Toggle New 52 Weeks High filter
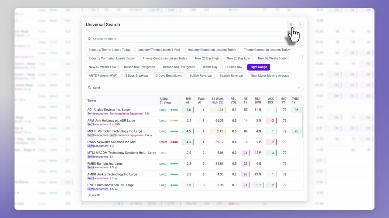 tap(272, 58)
